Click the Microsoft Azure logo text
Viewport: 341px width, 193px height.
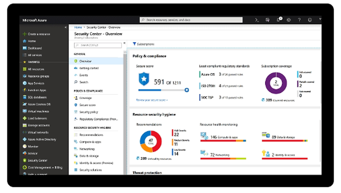(x=34, y=20)
